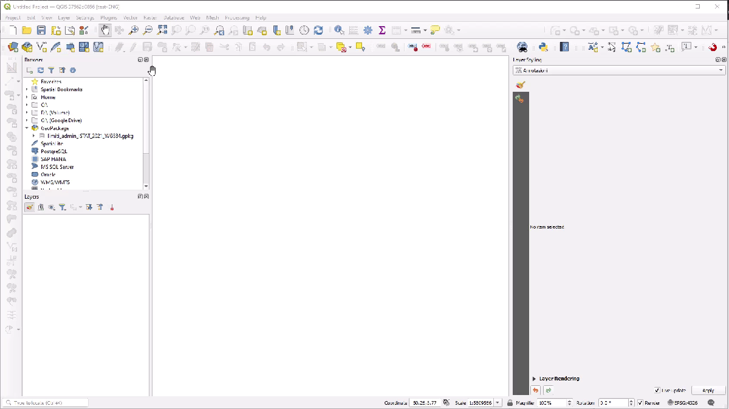The image size is (729, 409).
Task: Save the project with the floppy disk icon
Action: coord(41,30)
